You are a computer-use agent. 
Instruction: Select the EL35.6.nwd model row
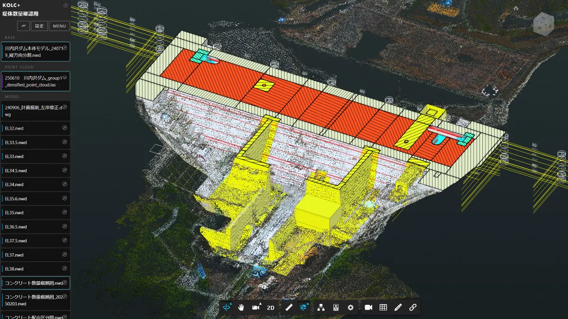pyautogui.click(x=35, y=199)
